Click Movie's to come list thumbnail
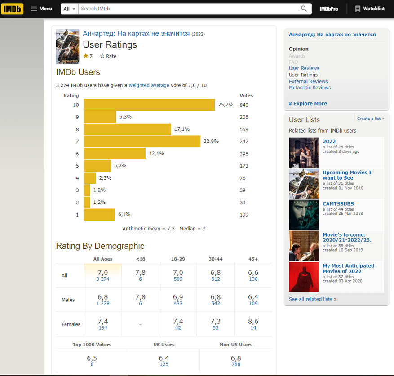 point(304,246)
